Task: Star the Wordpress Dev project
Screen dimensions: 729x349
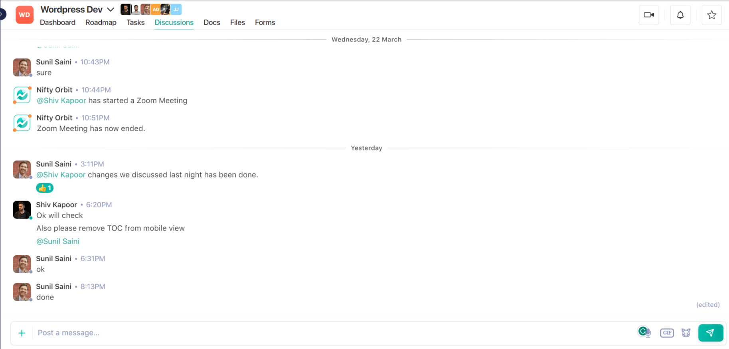Action: click(x=711, y=15)
